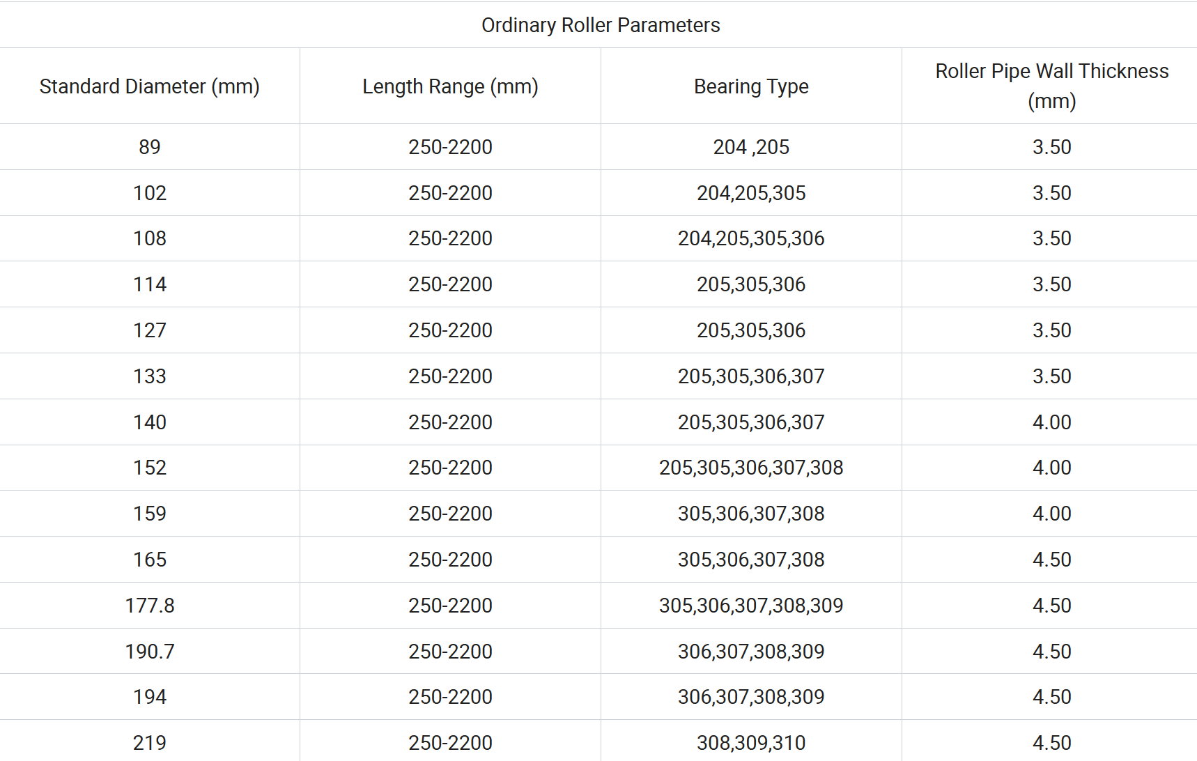The image size is (1197, 761).
Task: Click the diameter cell showing 127
Action: pos(150,330)
